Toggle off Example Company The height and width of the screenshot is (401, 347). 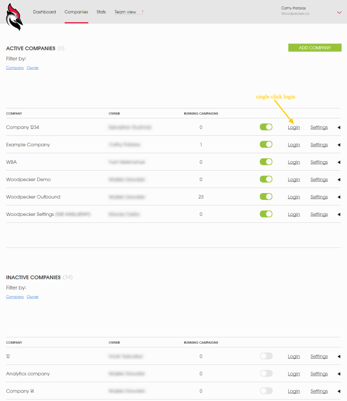(266, 144)
